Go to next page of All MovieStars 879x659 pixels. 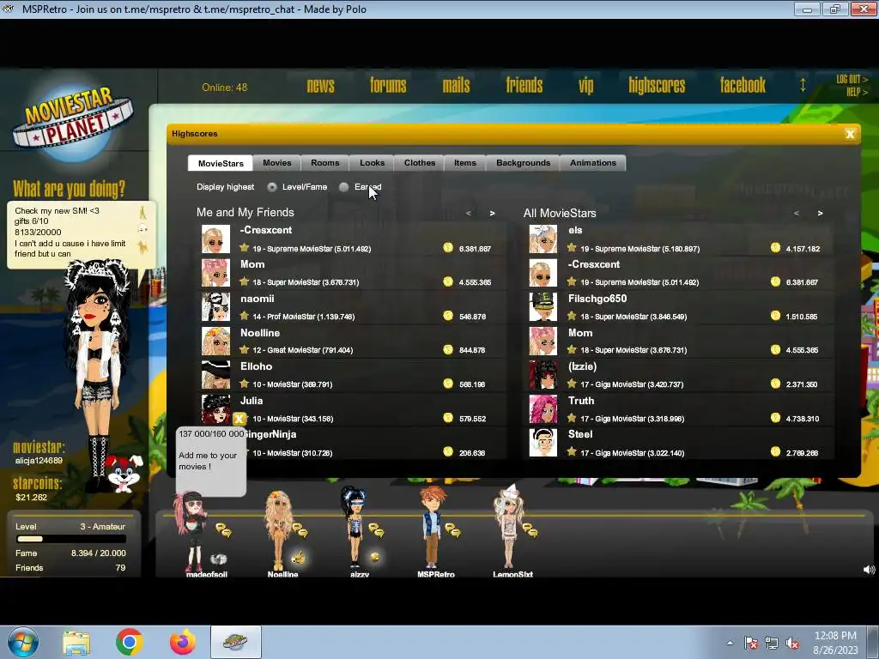point(820,213)
